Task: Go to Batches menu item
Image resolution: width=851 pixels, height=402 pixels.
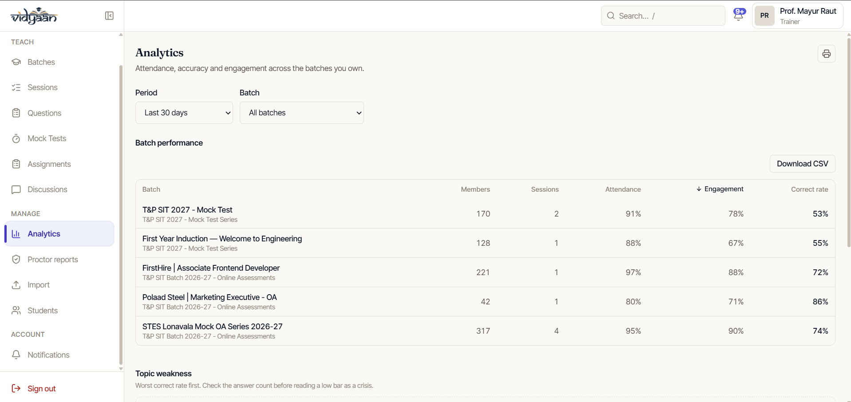Action: tap(59, 62)
